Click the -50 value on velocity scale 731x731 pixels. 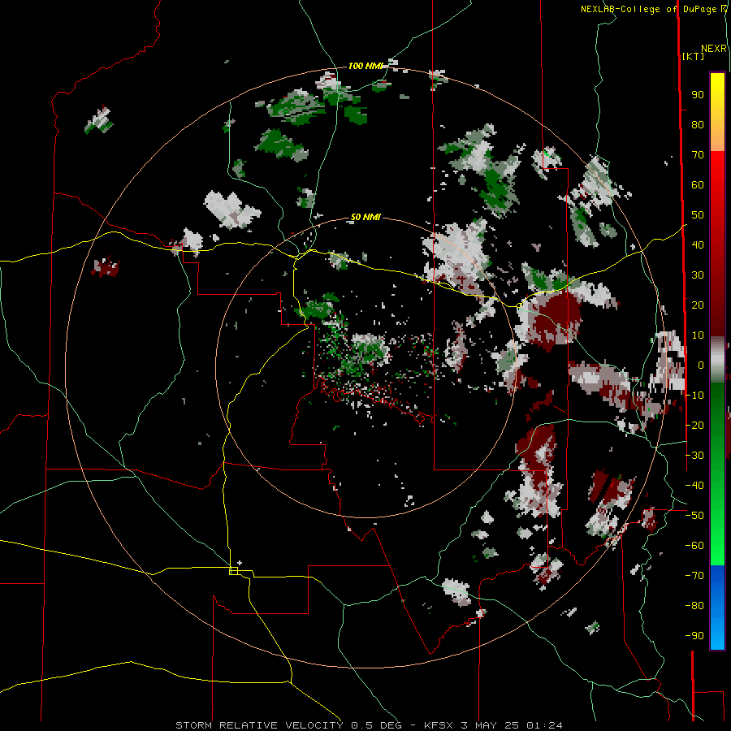coord(694,515)
